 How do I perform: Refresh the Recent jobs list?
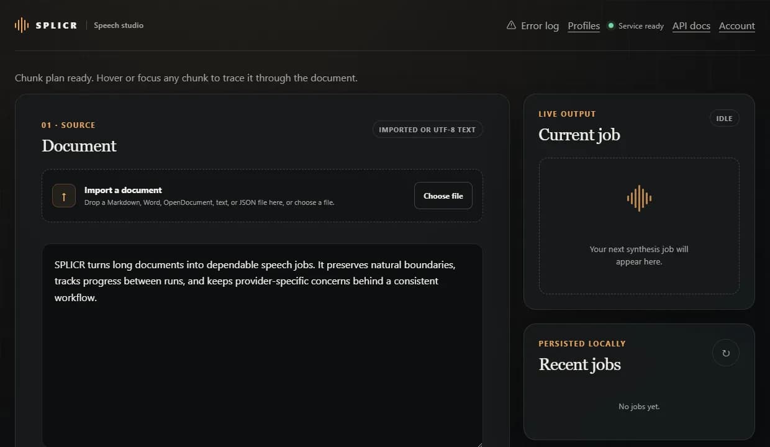(x=726, y=353)
